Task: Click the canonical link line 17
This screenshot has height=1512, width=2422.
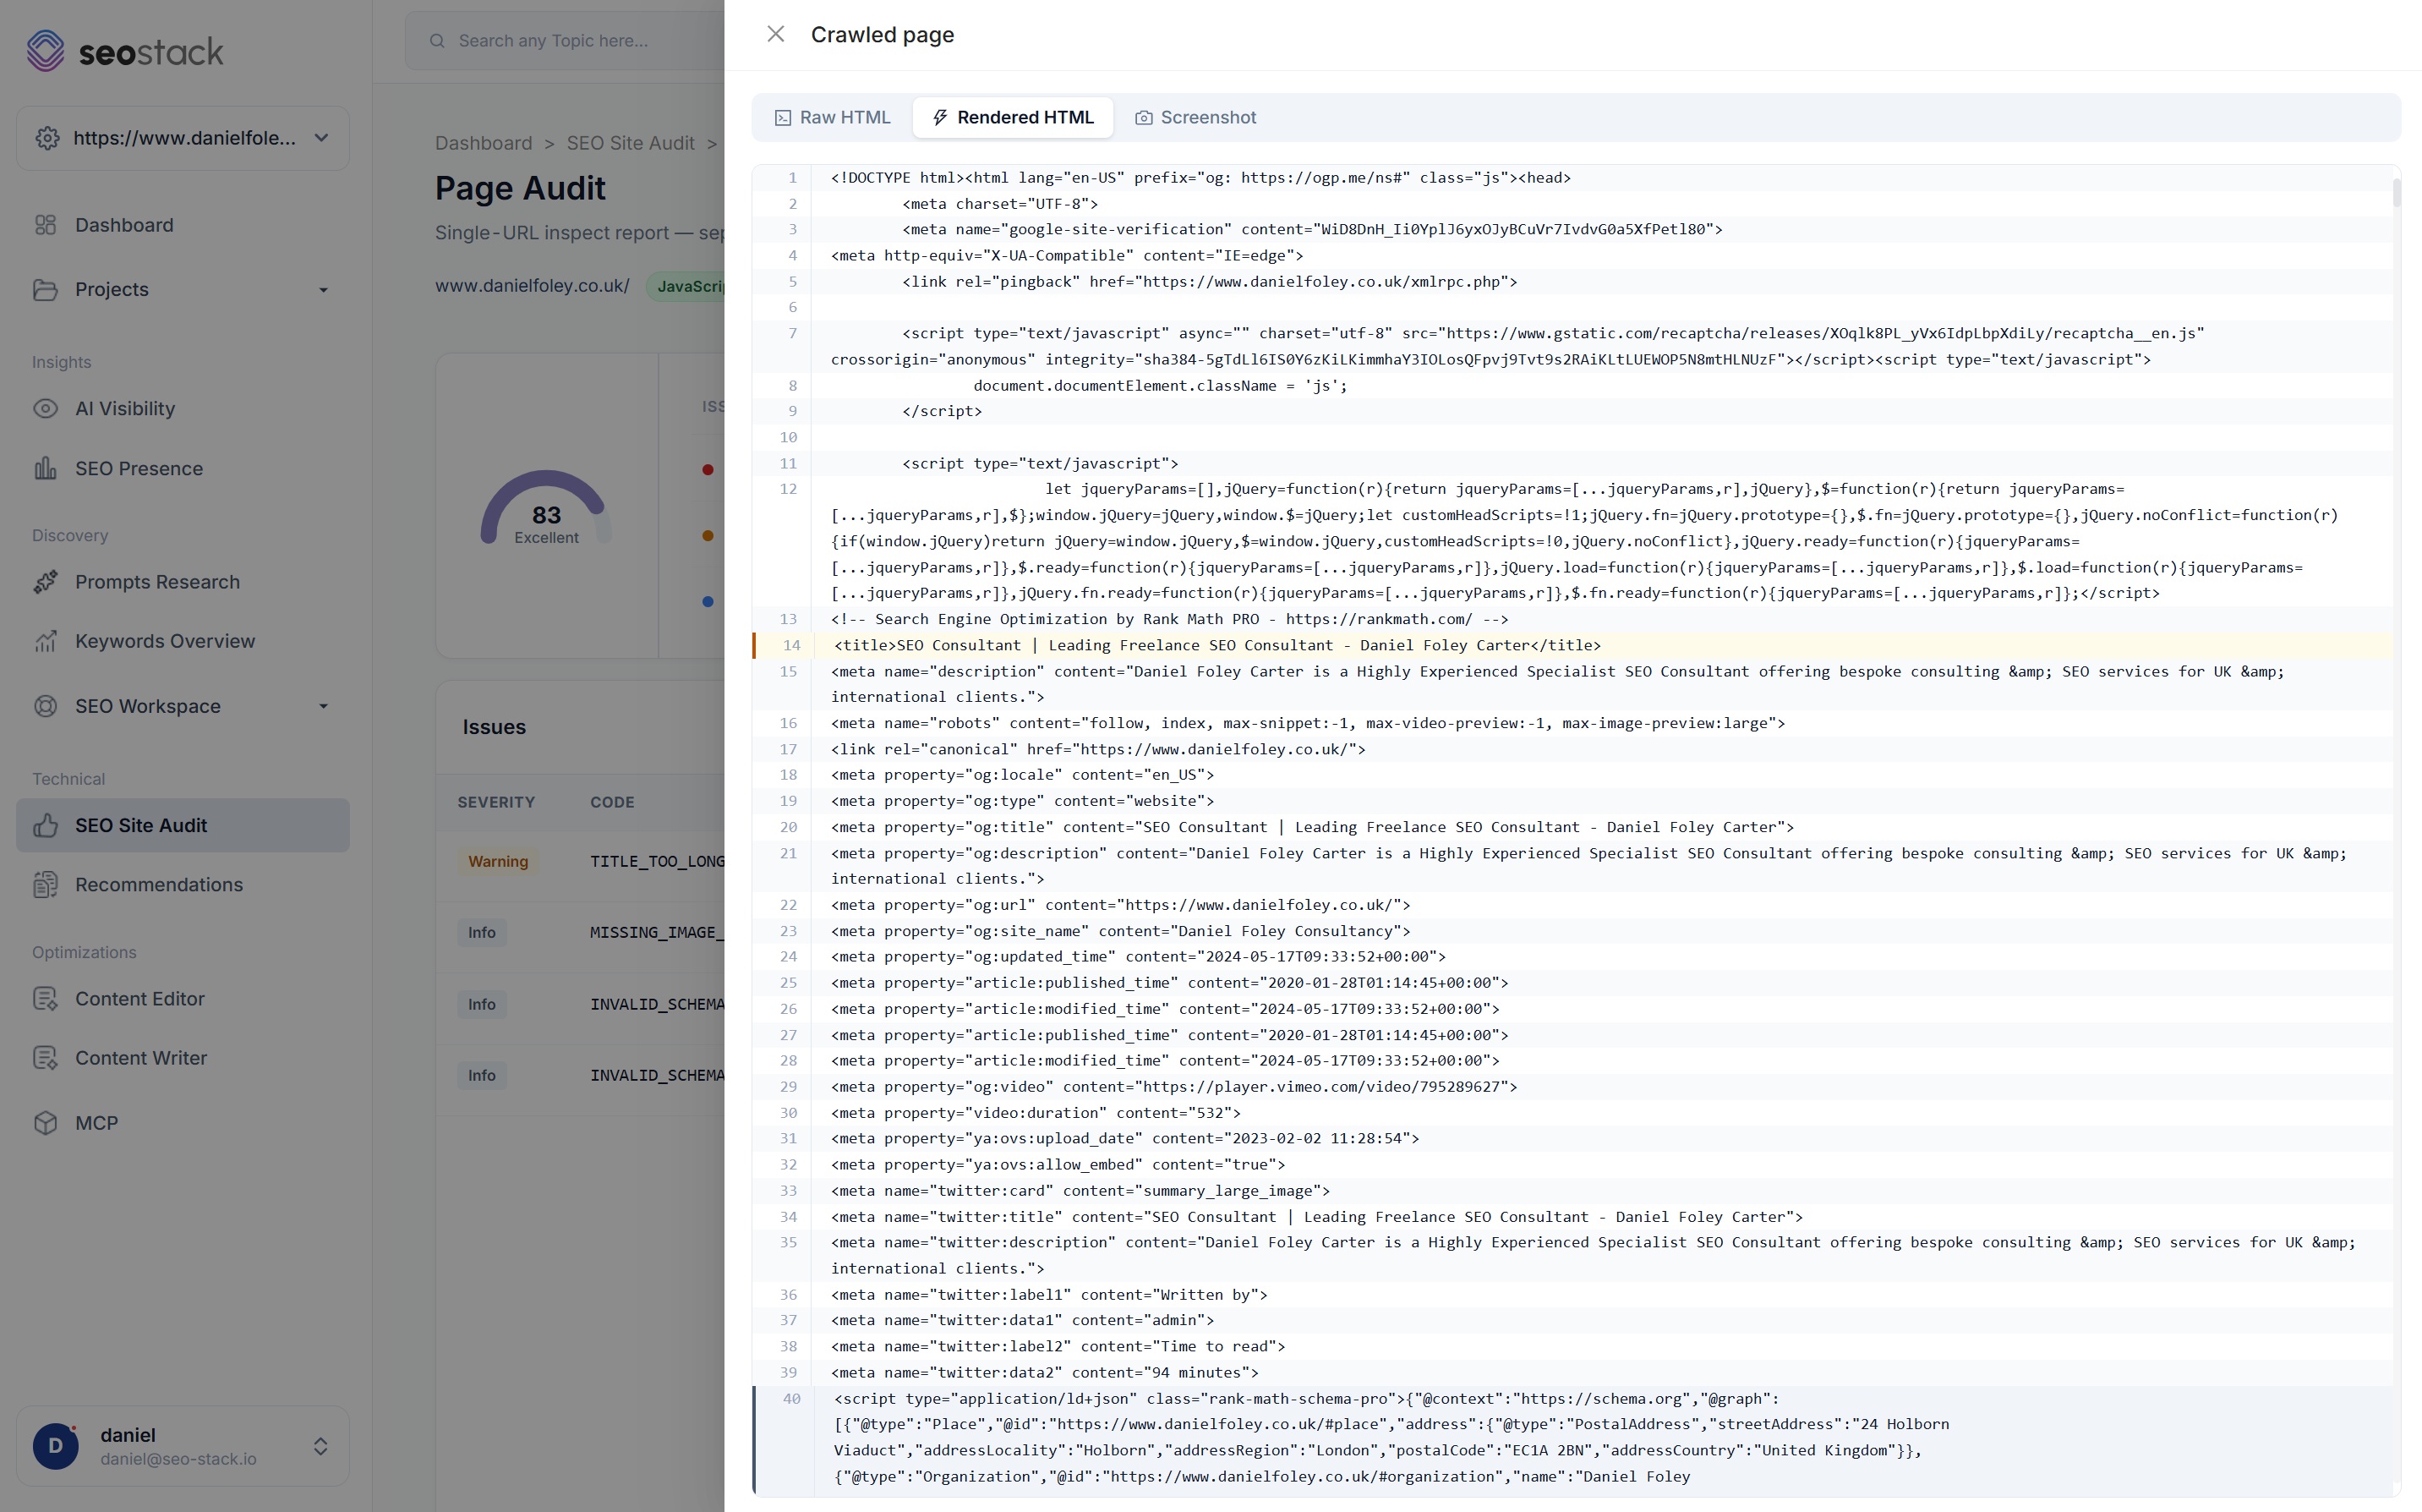Action: coord(1097,749)
